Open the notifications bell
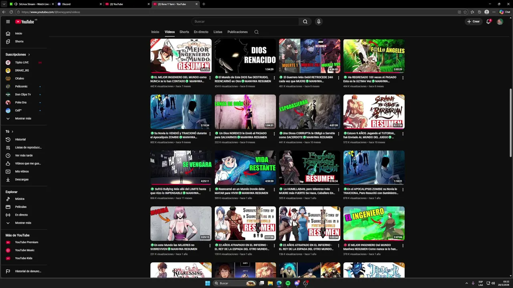 (x=489, y=22)
